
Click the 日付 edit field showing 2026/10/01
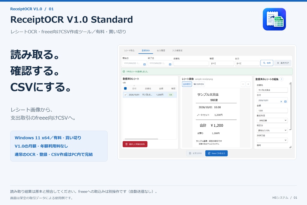(x=272, y=100)
